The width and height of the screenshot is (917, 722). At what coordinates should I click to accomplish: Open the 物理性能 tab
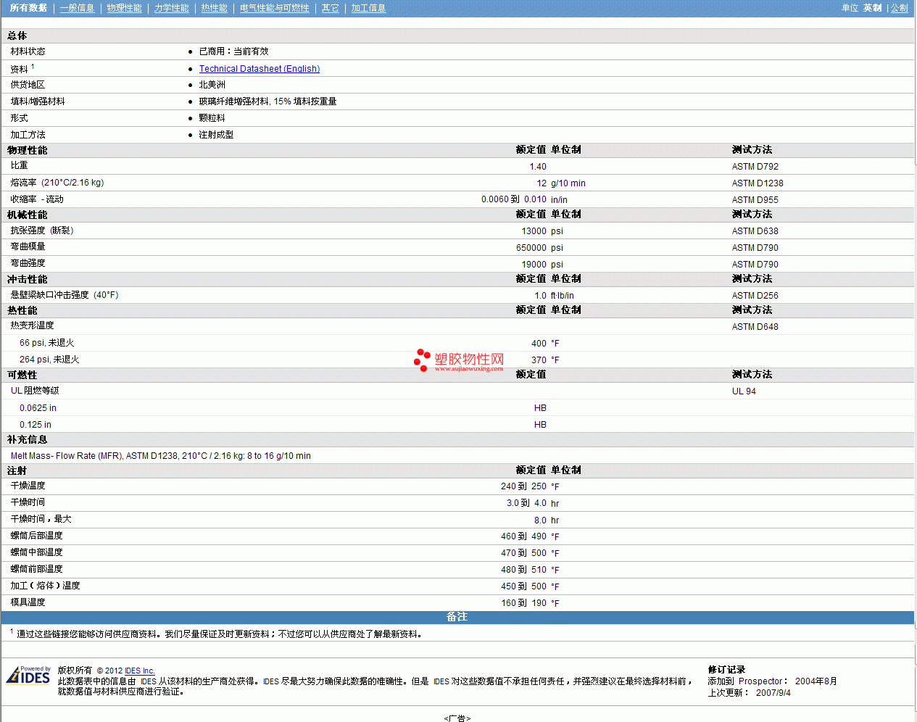124,8
